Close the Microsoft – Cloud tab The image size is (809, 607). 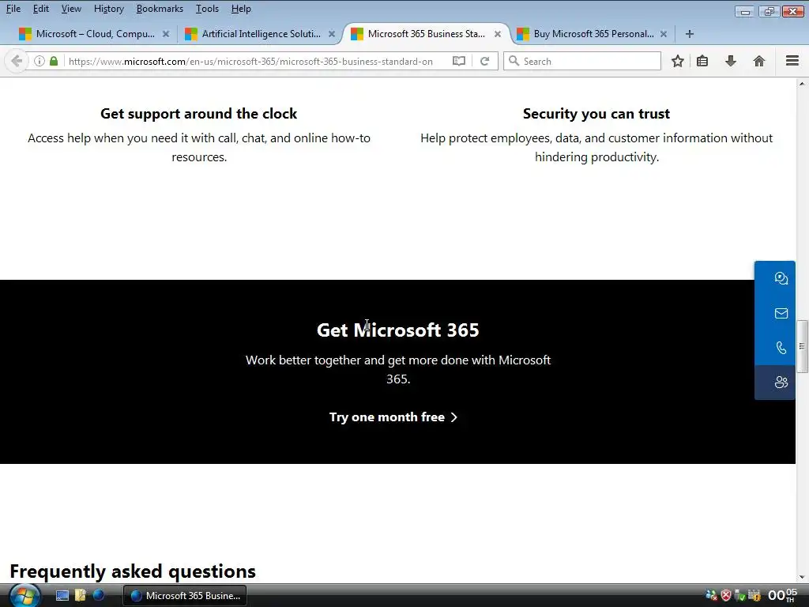coord(166,34)
